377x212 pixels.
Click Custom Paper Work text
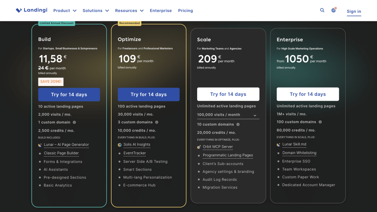[x=300, y=177]
